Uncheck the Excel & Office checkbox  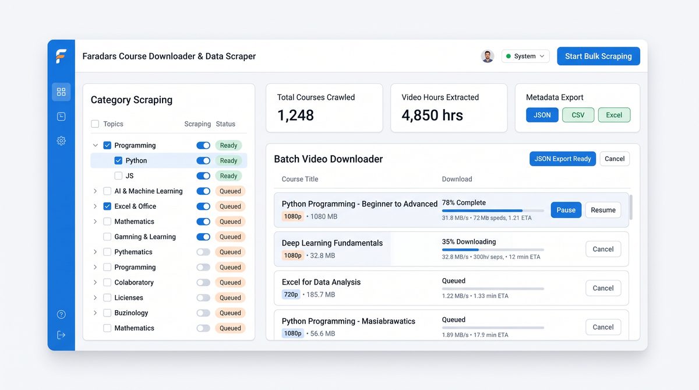point(107,206)
